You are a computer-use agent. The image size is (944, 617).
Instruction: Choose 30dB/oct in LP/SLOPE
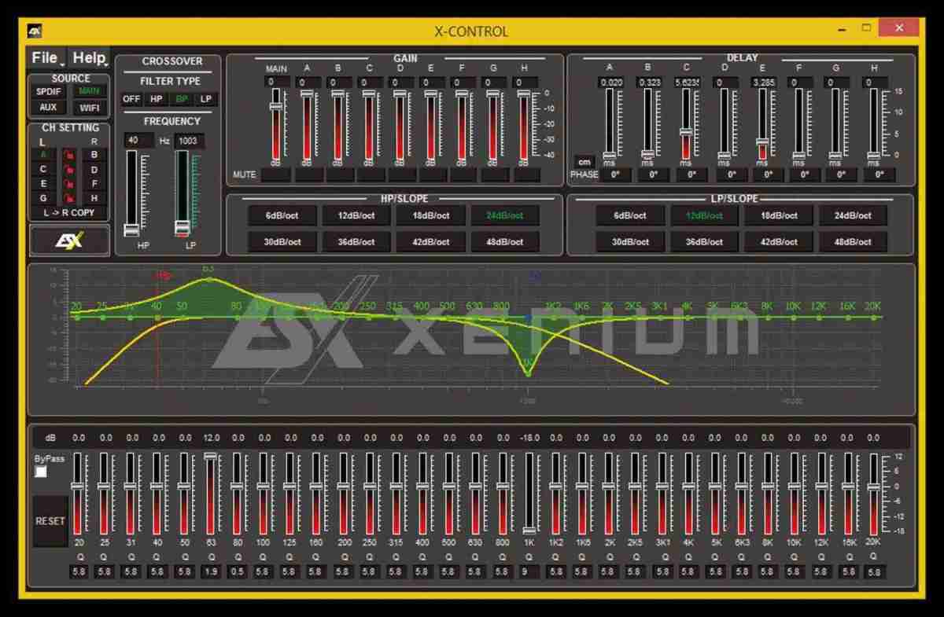click(629, 242)
